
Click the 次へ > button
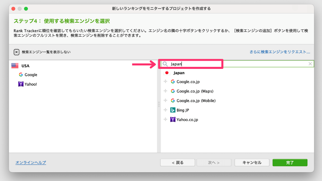coord(214,163)
